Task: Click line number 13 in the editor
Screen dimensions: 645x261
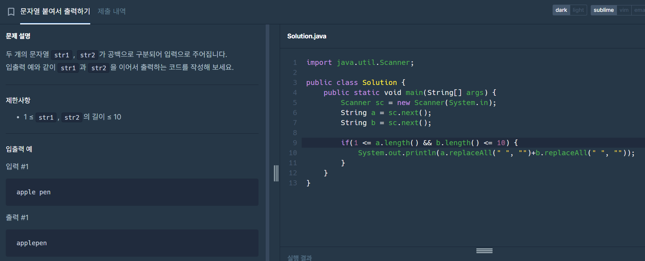Action: (293, 183)
